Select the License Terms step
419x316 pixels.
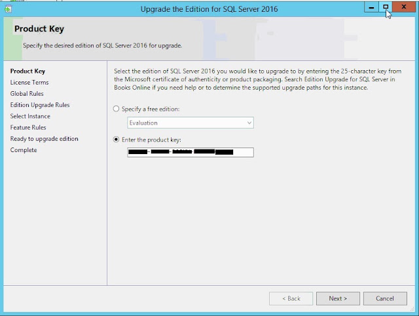point(29,83)
